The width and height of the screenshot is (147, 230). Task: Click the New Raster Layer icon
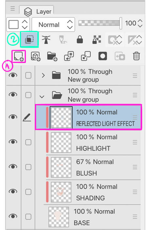19,56
